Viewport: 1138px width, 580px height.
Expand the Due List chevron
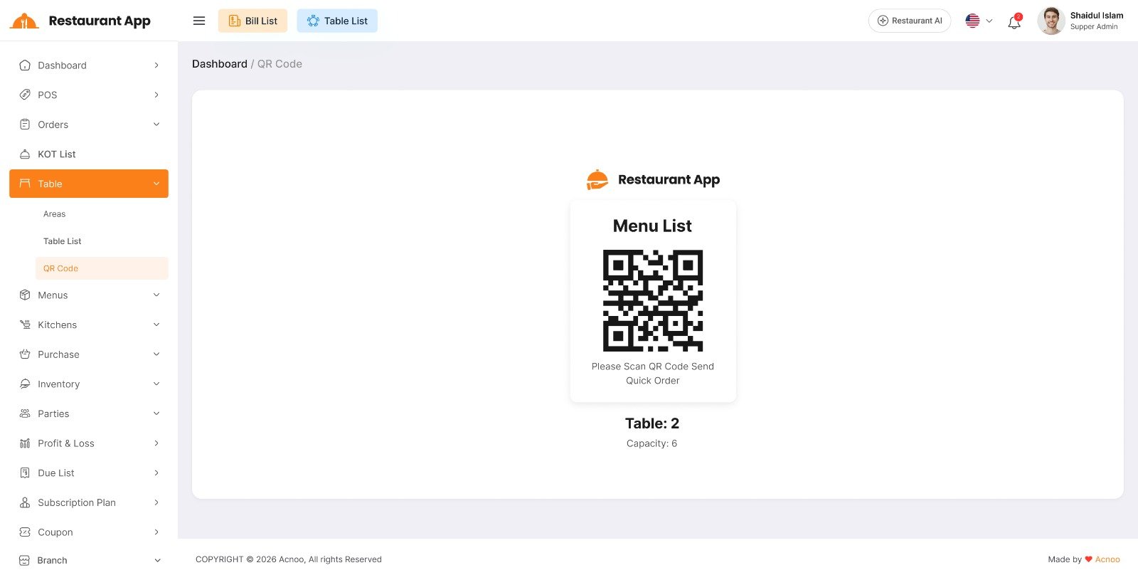click(156, 473)
